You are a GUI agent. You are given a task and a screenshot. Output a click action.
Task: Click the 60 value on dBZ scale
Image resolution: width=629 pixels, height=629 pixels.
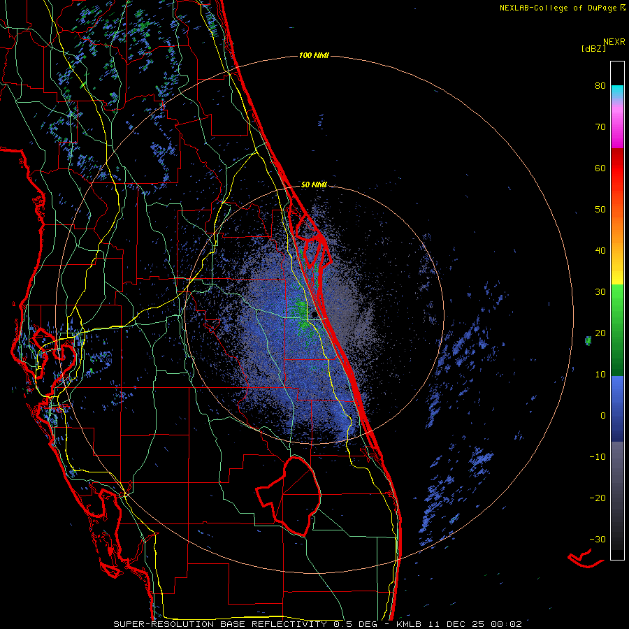(x=600, y=168)
